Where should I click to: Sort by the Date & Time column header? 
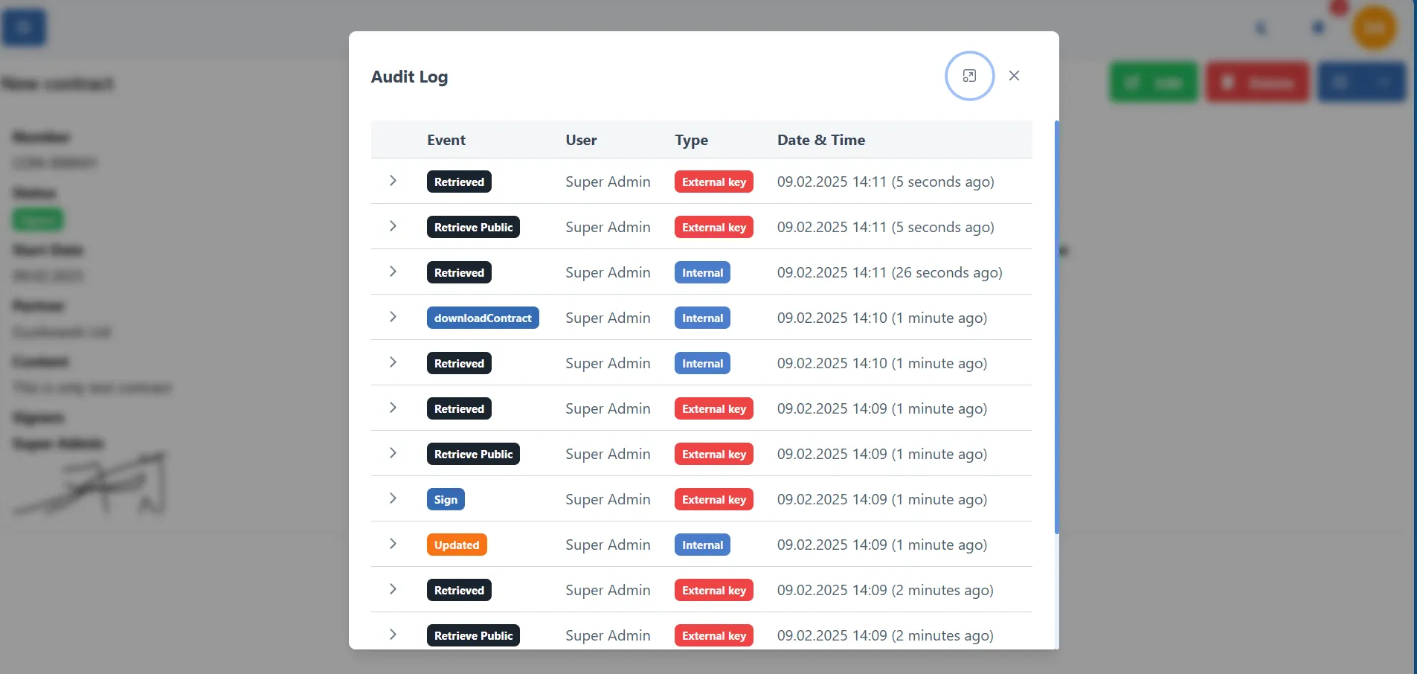[821, 139]
